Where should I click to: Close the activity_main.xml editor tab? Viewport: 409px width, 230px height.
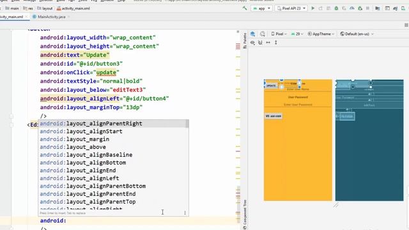[26, 17]
